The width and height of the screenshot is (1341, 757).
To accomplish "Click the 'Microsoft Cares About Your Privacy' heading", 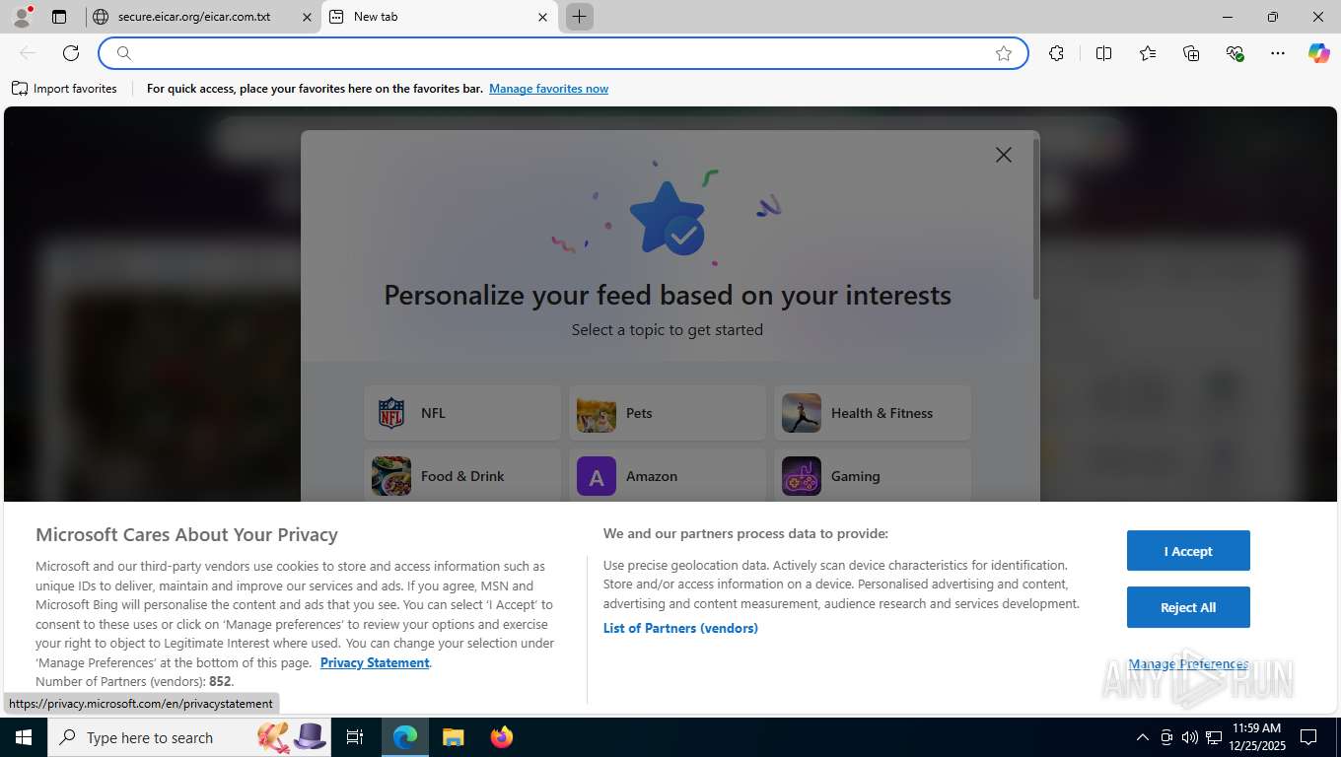I will pos(186,534).
